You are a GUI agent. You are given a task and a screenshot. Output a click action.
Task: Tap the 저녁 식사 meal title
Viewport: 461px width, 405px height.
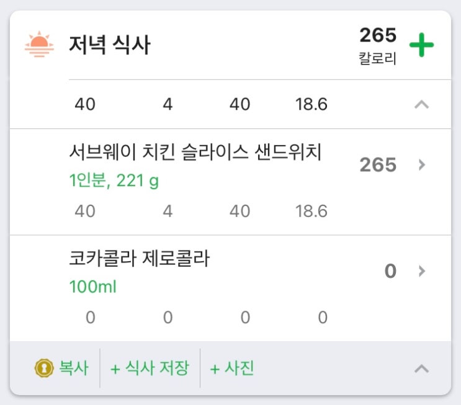coord(110,45)
